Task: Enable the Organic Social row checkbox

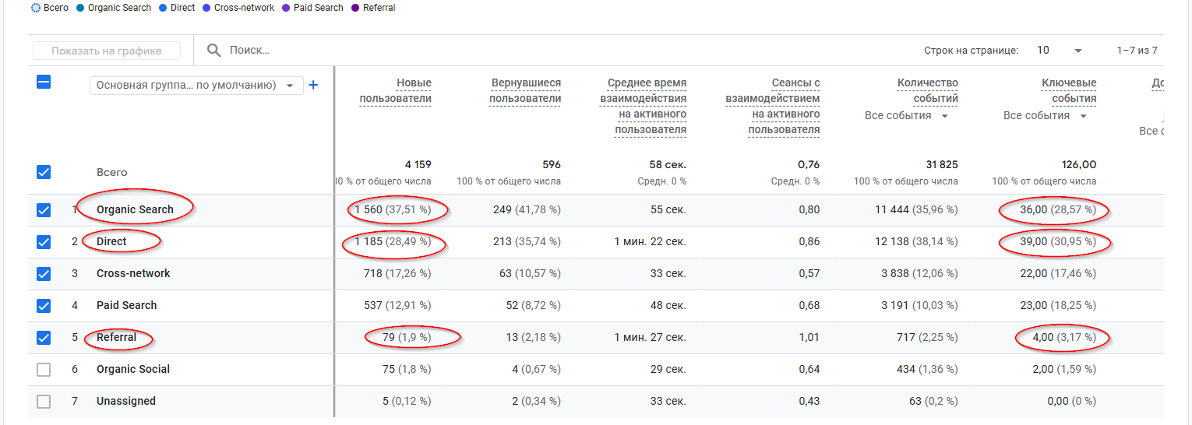Action: coord(44,370)
